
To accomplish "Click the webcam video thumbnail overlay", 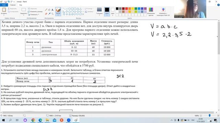I will (x=190, y=9).
